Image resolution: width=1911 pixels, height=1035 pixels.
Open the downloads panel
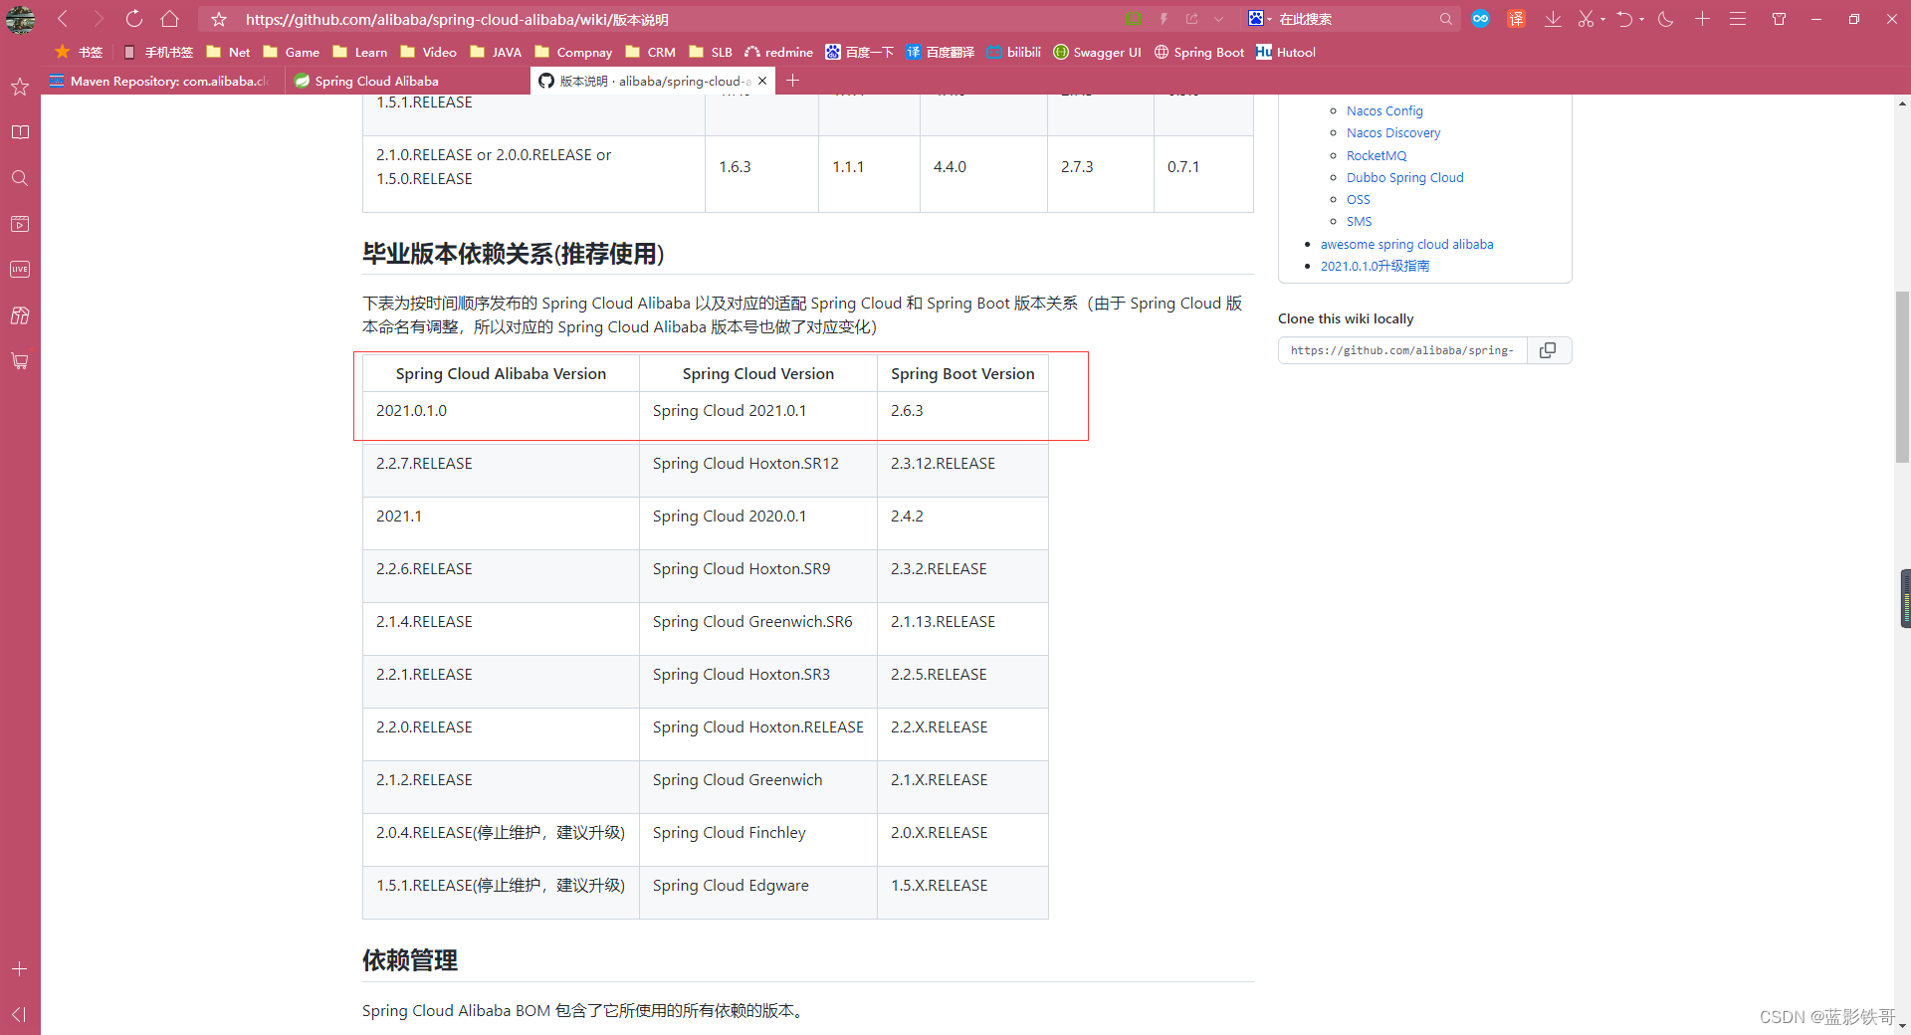pos(1553,19)
